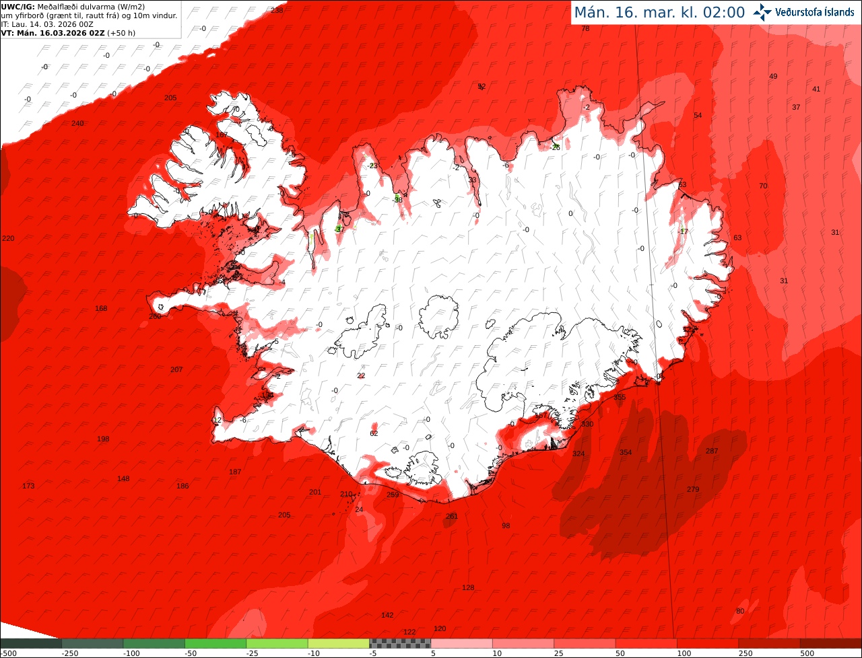
Task: Click the 260 value at the peninsula tip
Action: [155, 316]
